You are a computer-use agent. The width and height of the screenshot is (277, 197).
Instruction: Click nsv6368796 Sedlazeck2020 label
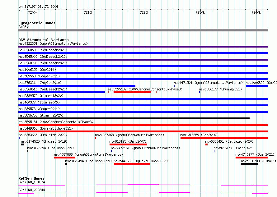tap(43, 63)
